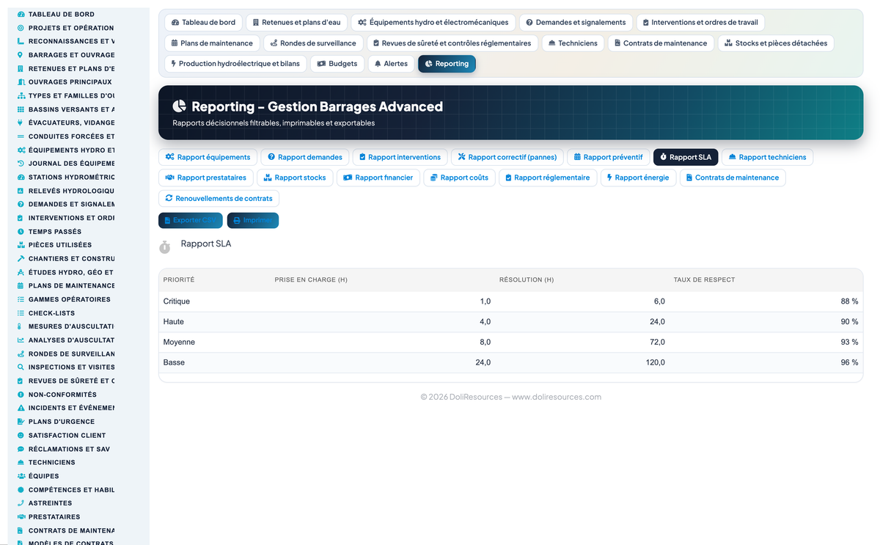
Task: Click the Tableau de bord sidebar icon
Action: tap(21, 14)
